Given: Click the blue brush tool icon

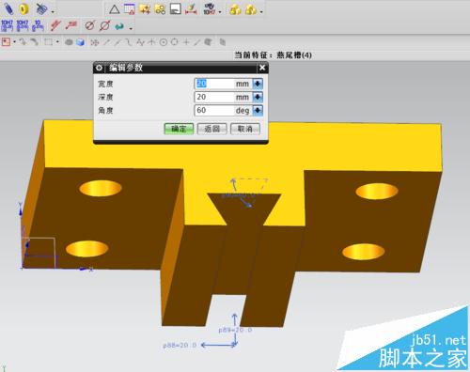Looking at the screenshot, I should pos(41,9).
